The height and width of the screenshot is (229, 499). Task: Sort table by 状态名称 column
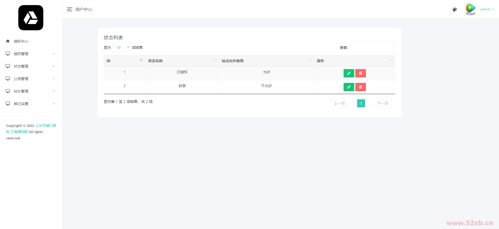click(x=182, y=61)
